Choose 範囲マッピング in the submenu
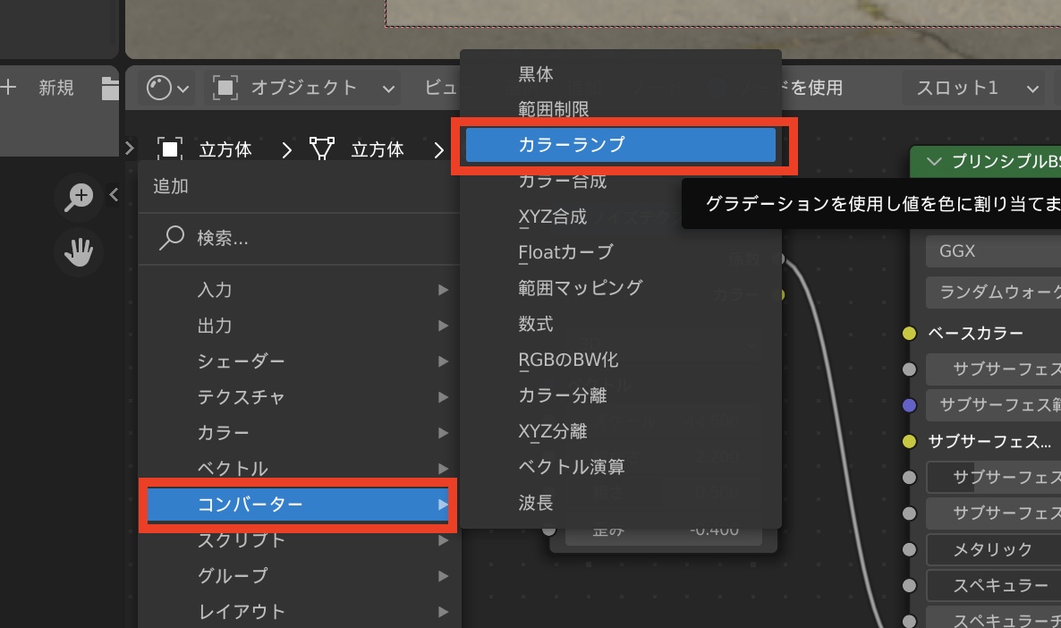1061x628 pixels. [580, 288]
